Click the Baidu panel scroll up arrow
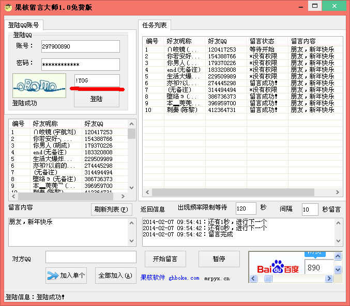The image size is (350, 306). (x=338, y=256)
